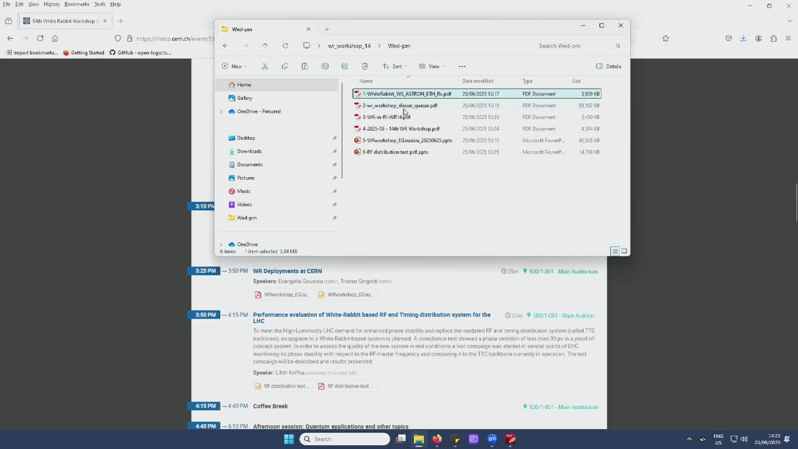This screenshot has width=798, height=449.
Task: Open a new Explorer tab
Action: tap(327, 29)
